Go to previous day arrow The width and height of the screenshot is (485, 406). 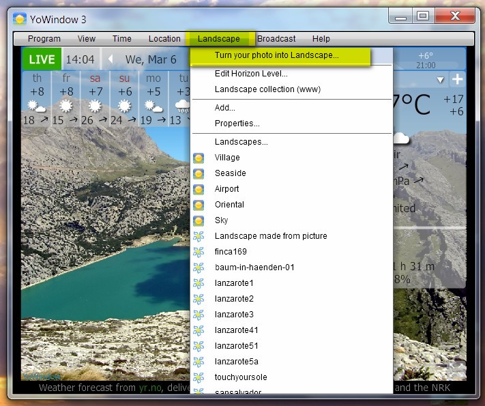pyautogui.click(x=111, y=59)
